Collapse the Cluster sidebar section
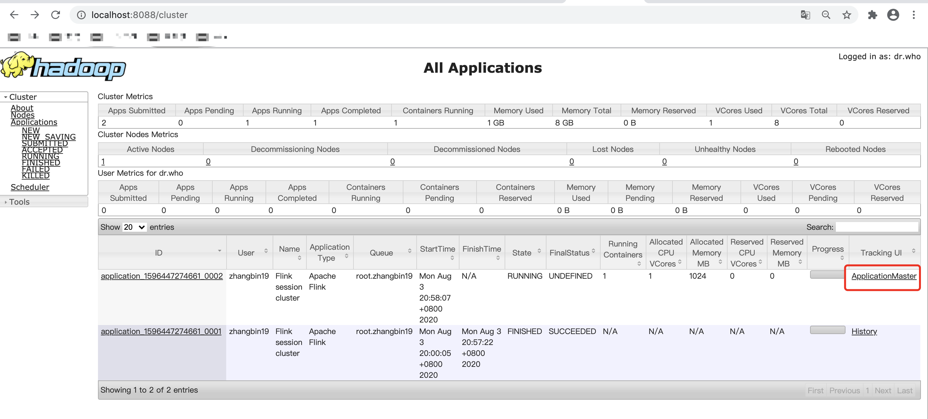 point(23,97)
